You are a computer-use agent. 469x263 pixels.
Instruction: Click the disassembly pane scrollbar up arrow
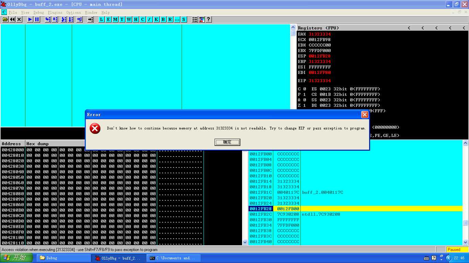(x=293, y=27)
